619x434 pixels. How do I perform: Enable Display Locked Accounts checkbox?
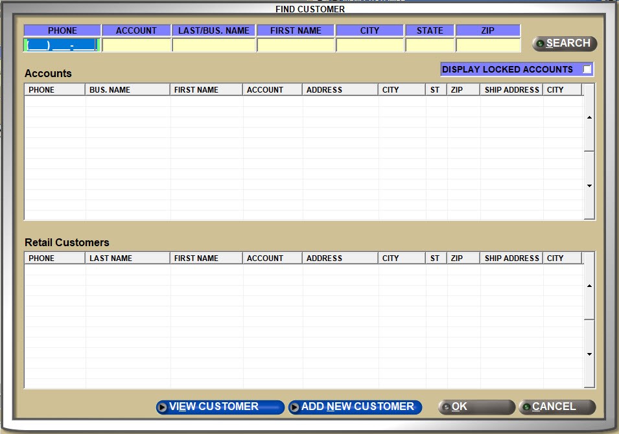587,69
